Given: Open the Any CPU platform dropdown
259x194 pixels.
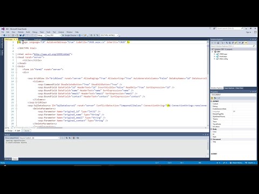Looking at the screenshot, I should point(53,36).
